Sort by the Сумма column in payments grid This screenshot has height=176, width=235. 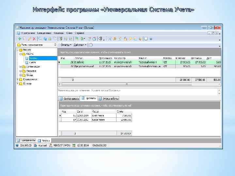click(x=124, y=111)
